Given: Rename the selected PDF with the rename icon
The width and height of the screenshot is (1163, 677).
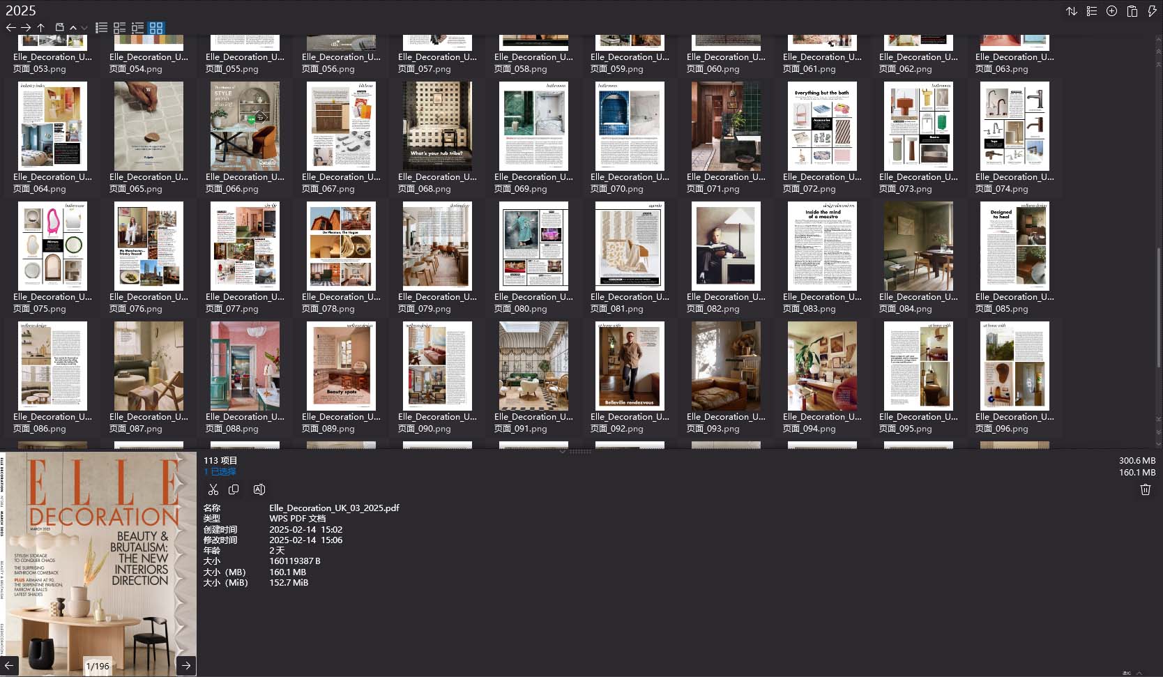Looking at the screenshot, I should click(x=259, y=489).
